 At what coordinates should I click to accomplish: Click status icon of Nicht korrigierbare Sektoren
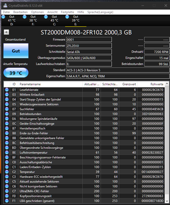point(7,186)
